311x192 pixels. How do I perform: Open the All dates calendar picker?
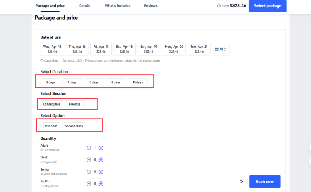point(221,49)
